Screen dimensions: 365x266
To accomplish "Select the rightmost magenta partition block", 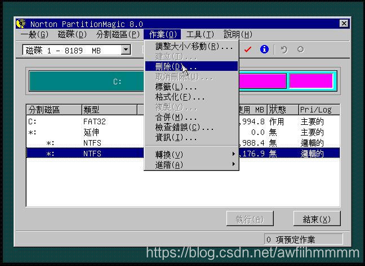I will (311, 81).
